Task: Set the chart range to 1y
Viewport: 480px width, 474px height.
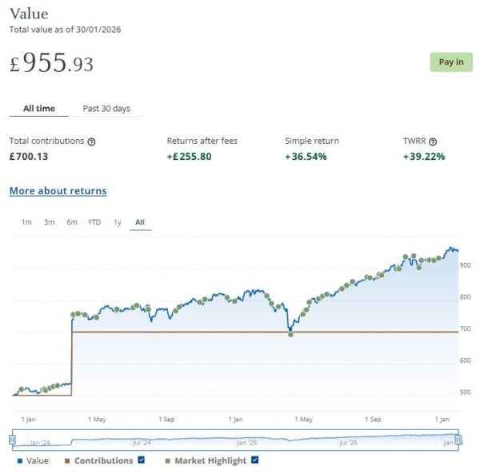Action: (118, 222)
